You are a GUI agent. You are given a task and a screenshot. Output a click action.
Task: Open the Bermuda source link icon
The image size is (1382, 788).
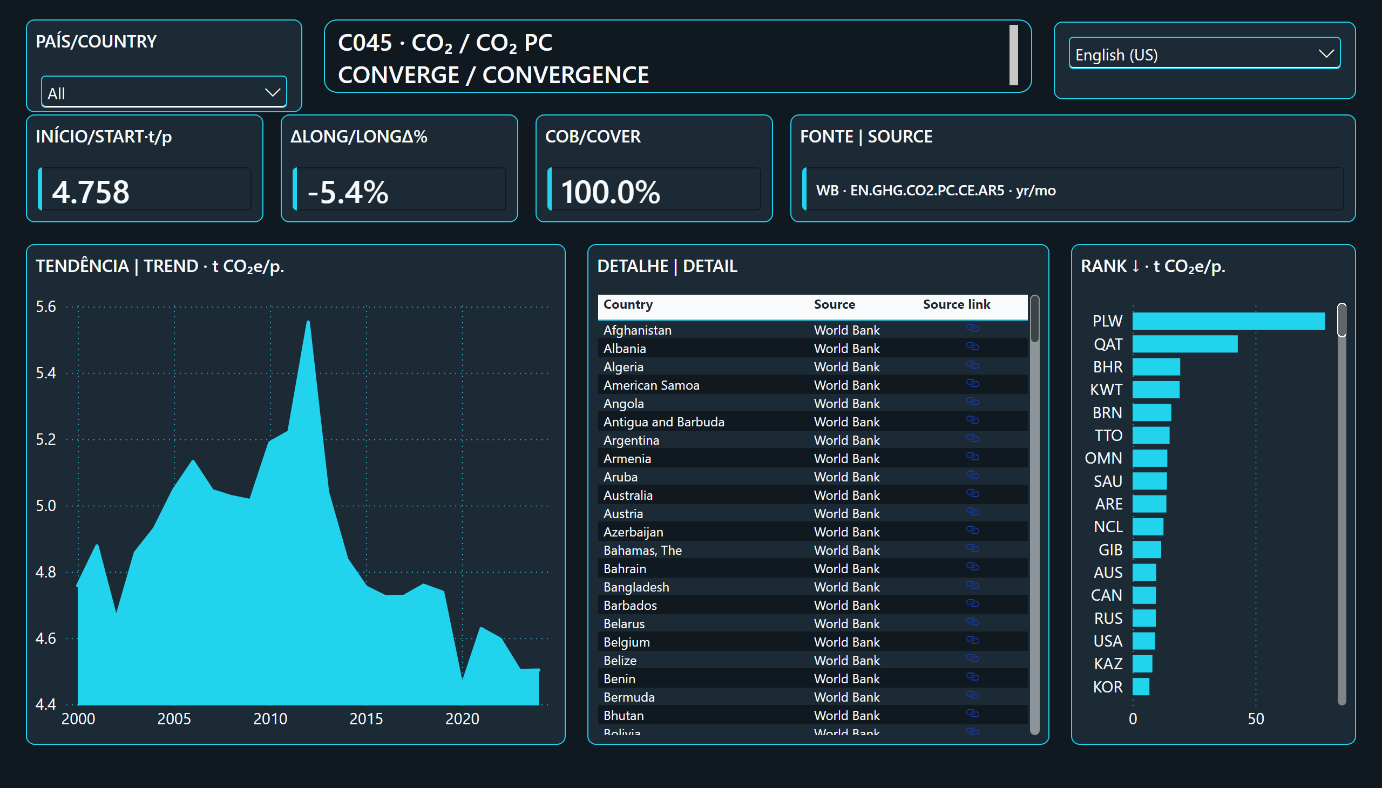972,696
